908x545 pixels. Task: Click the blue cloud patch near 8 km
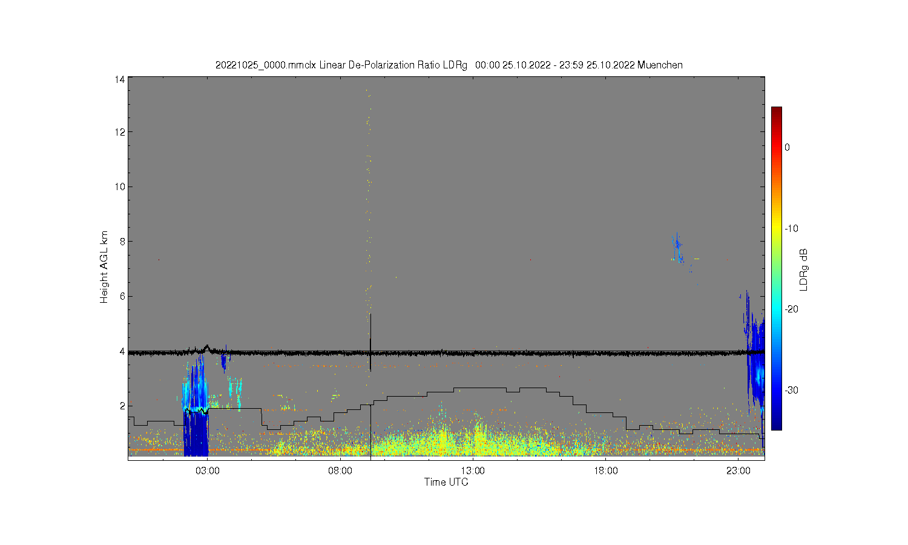677,247
